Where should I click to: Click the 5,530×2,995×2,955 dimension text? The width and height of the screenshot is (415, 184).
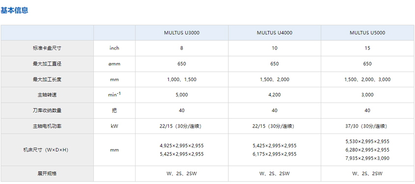[367, 141]
